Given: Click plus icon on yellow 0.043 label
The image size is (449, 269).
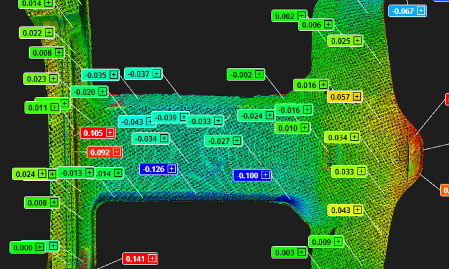Looking at the screenshot, I should click(x=358, y=209).
